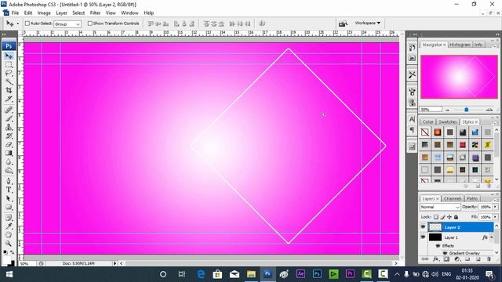The height and width of the screenshot is (282, 502).
Task: Open the Auto-Select Group dropdown
Action: tap(67, 24)
